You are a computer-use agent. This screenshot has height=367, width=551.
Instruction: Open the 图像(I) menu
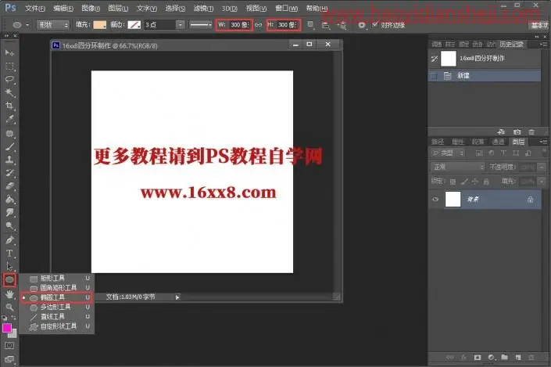point(91,8)
